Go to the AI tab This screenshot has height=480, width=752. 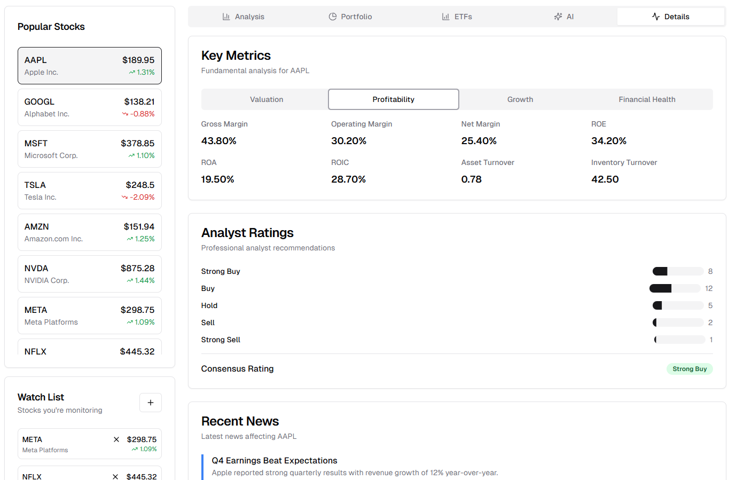(563, 17)
